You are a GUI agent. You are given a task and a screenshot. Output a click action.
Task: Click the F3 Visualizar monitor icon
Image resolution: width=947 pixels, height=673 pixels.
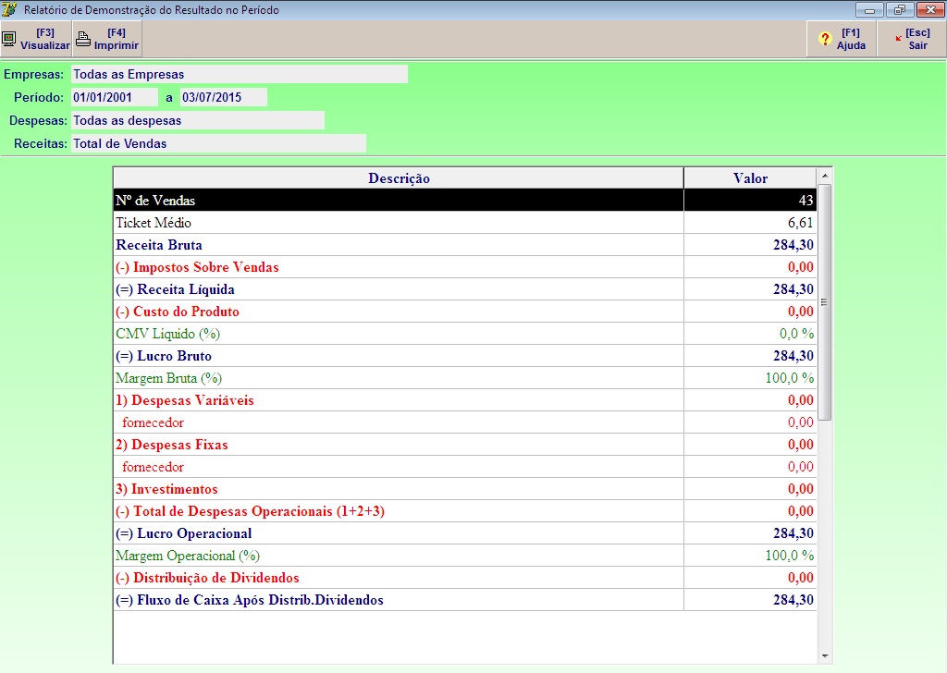[x=9, y=39]
